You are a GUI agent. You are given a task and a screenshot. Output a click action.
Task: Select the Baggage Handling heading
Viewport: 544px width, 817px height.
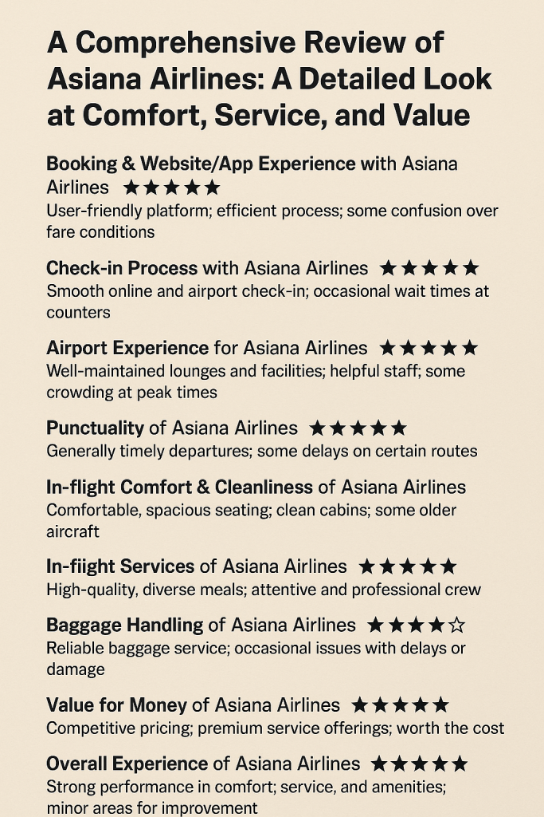click(201, 625)
